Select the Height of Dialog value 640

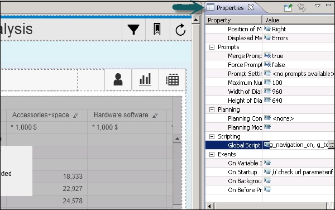[299, 101]
